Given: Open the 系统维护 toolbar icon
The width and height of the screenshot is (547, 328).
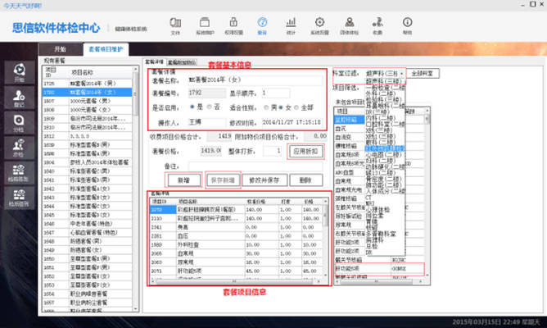Looking at the screenshot, I should 205,26.
